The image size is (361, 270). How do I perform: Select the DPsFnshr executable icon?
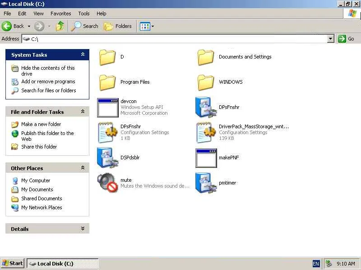pos(206,108)
